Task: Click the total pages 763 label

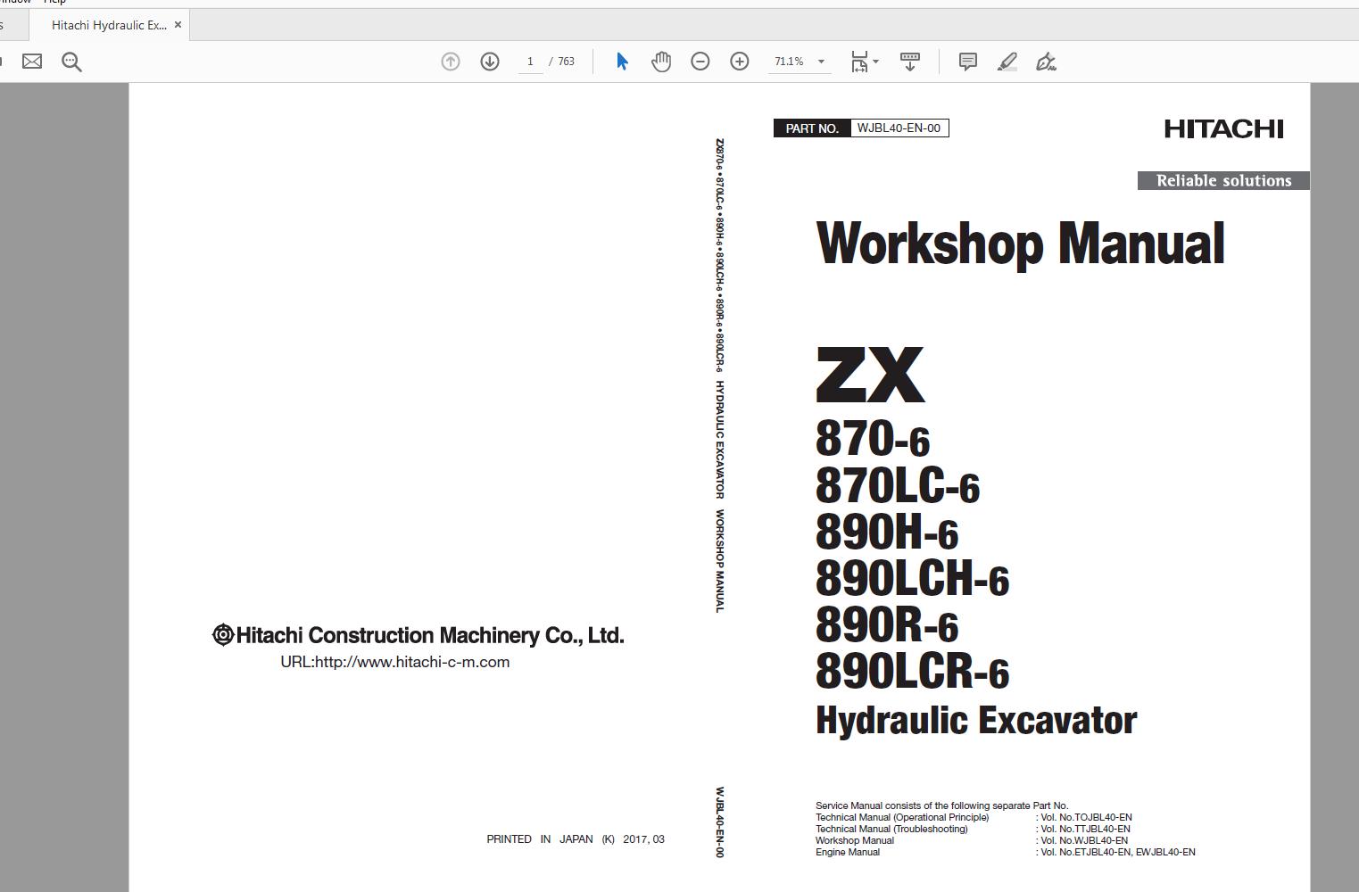Action: [x=567, y=62]
